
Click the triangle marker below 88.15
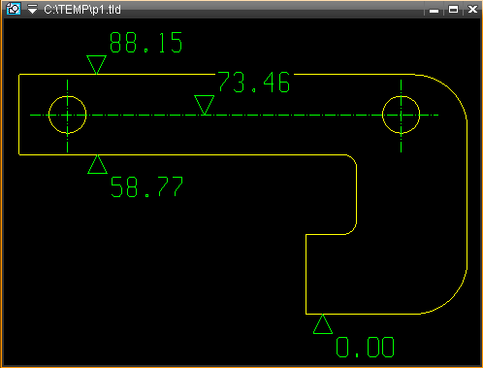click(96, 65)
